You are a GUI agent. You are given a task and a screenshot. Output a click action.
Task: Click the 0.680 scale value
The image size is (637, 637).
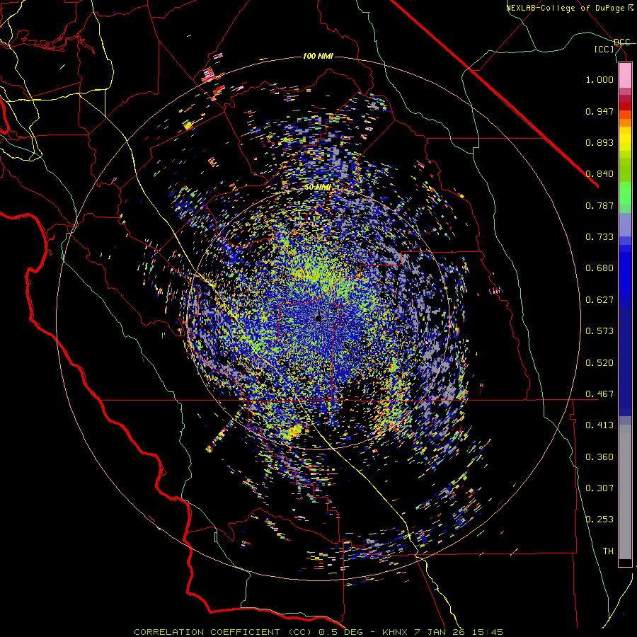[599, 268]
